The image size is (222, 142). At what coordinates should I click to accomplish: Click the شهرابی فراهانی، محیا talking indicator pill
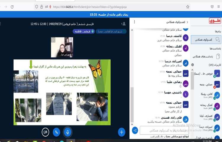pos(111,31)
